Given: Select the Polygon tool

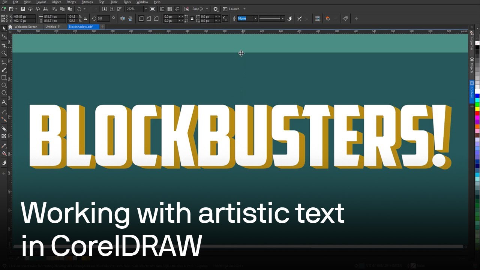Looking at the screenshot, I should click(4, 93).
